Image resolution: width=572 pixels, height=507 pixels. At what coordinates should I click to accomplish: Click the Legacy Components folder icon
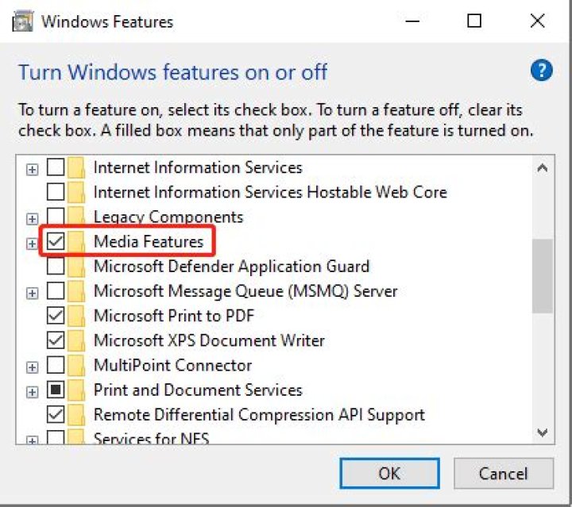[x=77, y=217]
